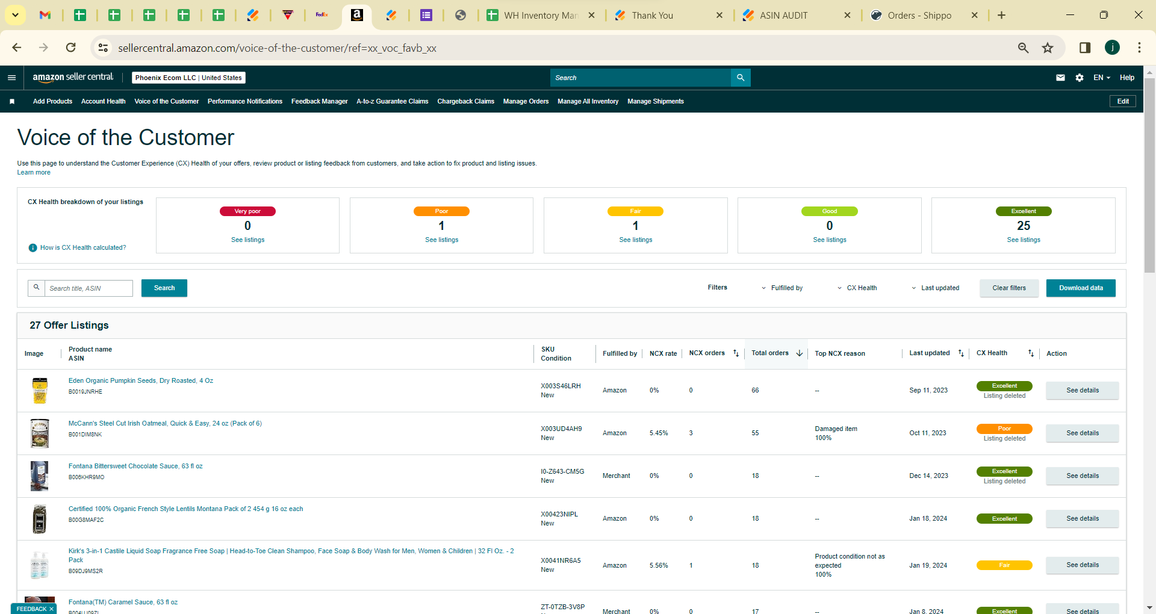Open the Chrome profile avatar
Screen dimensions: 1156x614
1112,48
